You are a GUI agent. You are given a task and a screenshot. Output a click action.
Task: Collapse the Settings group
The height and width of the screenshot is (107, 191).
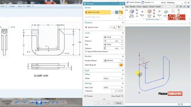pyautogui.click(x=123, y=84)
